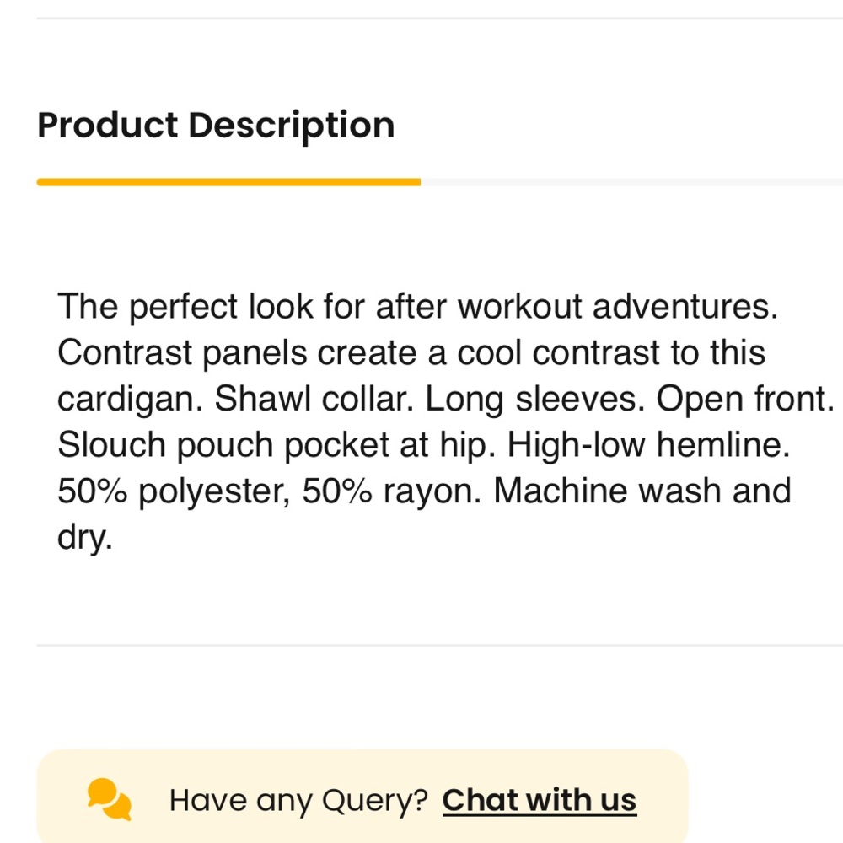This screenshot has height=843, width=843.
Task: Click the word "dry." on last line
Action: click(85, 538)
